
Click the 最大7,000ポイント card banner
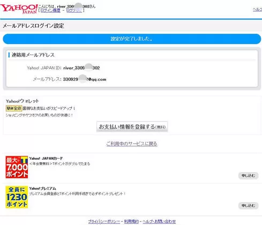(x=17, y=167)
